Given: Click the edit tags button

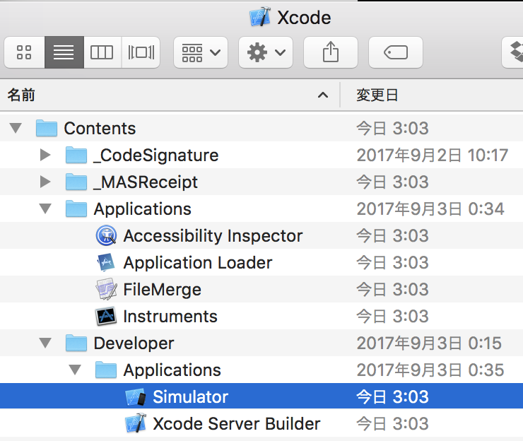Looking at the screenshot, I should pos(395,52).
